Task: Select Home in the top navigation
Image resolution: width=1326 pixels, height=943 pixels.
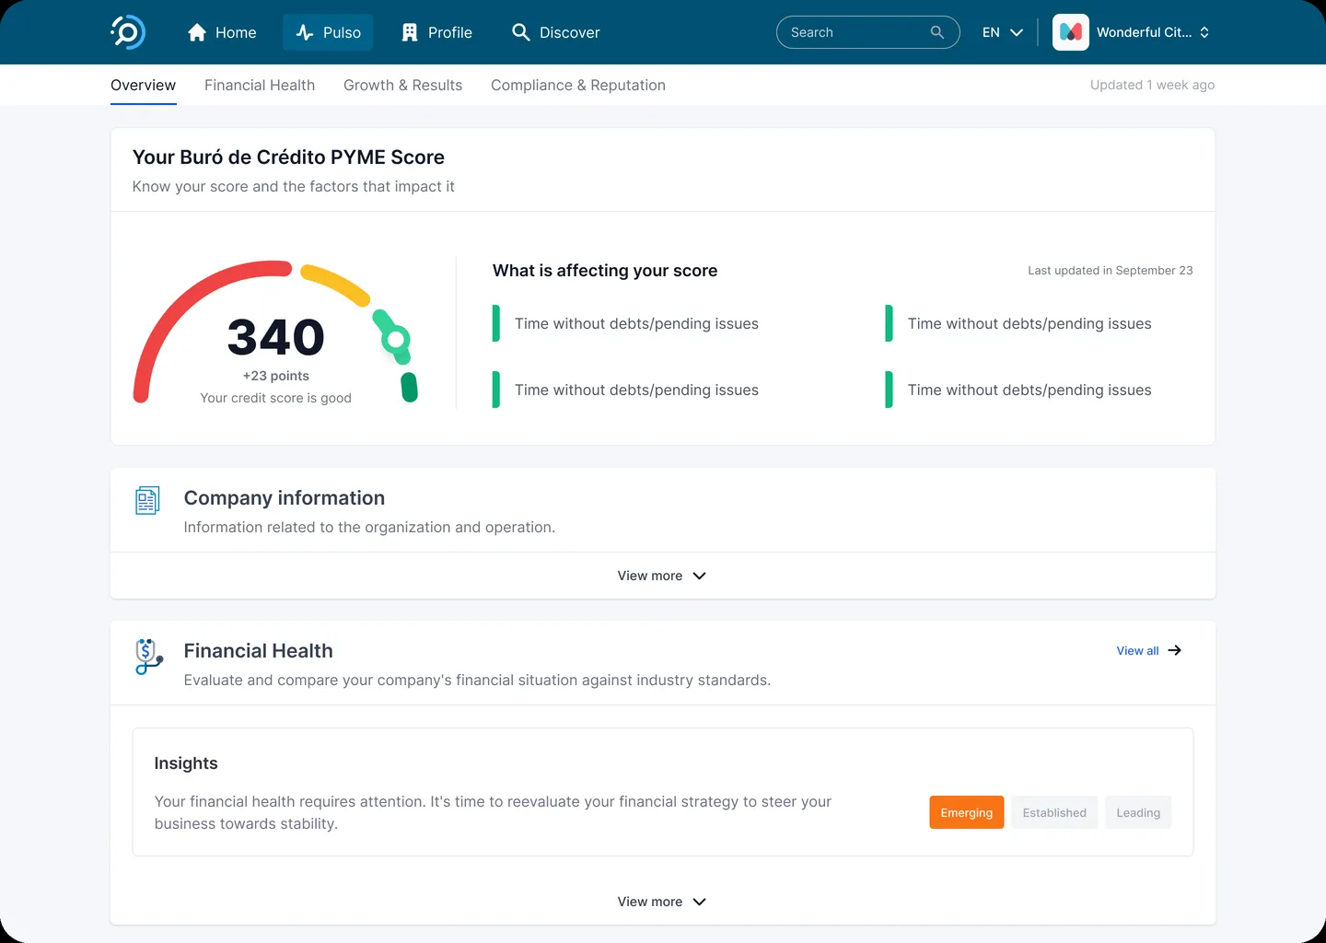Action: click(222, 32)
